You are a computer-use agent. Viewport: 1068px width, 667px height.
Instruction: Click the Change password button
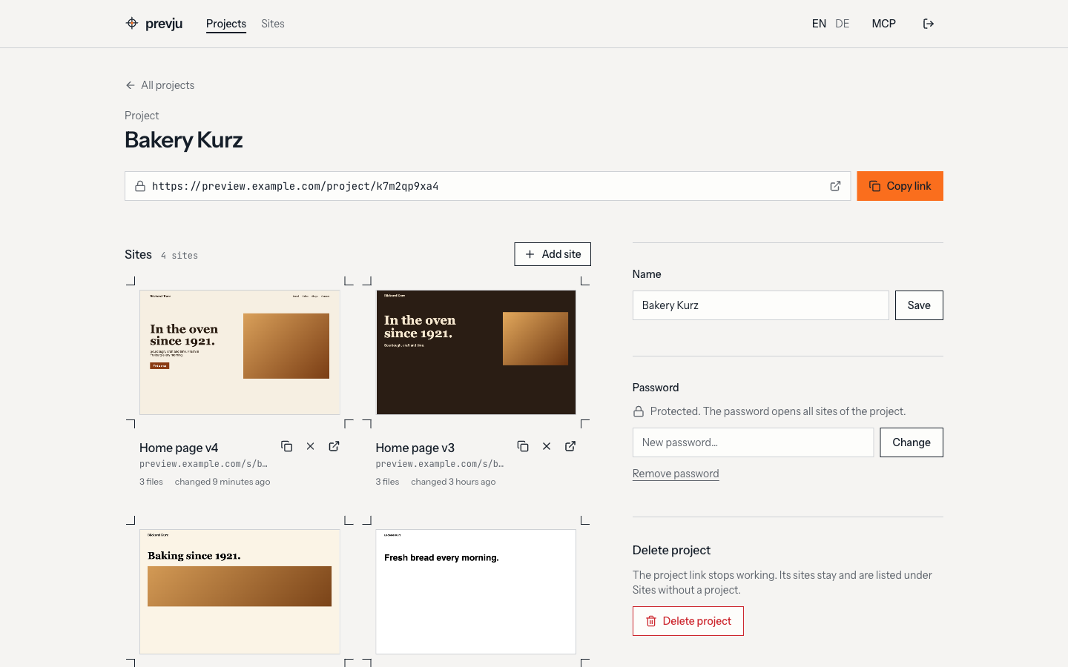tap(912, 442)
